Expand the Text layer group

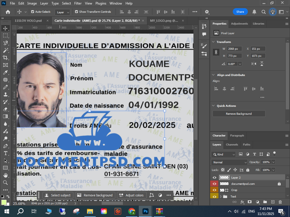pyautogui.click(x=221, y=196)
